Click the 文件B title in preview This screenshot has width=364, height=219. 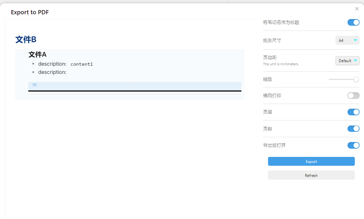[x=26, y=40]
